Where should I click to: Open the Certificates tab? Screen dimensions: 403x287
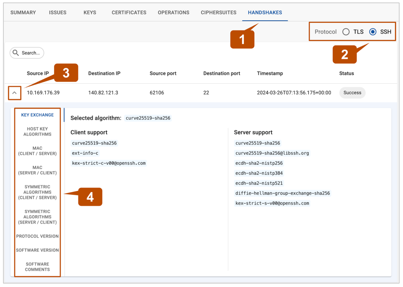pyautogui.click(x=129, y=12)
